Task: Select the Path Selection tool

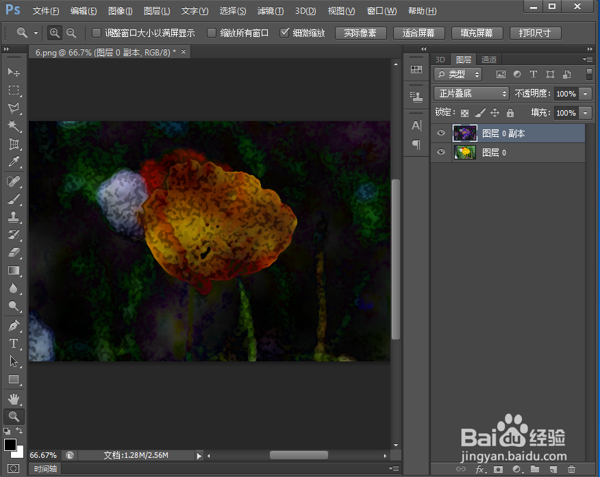Action: tap(14, 361)
